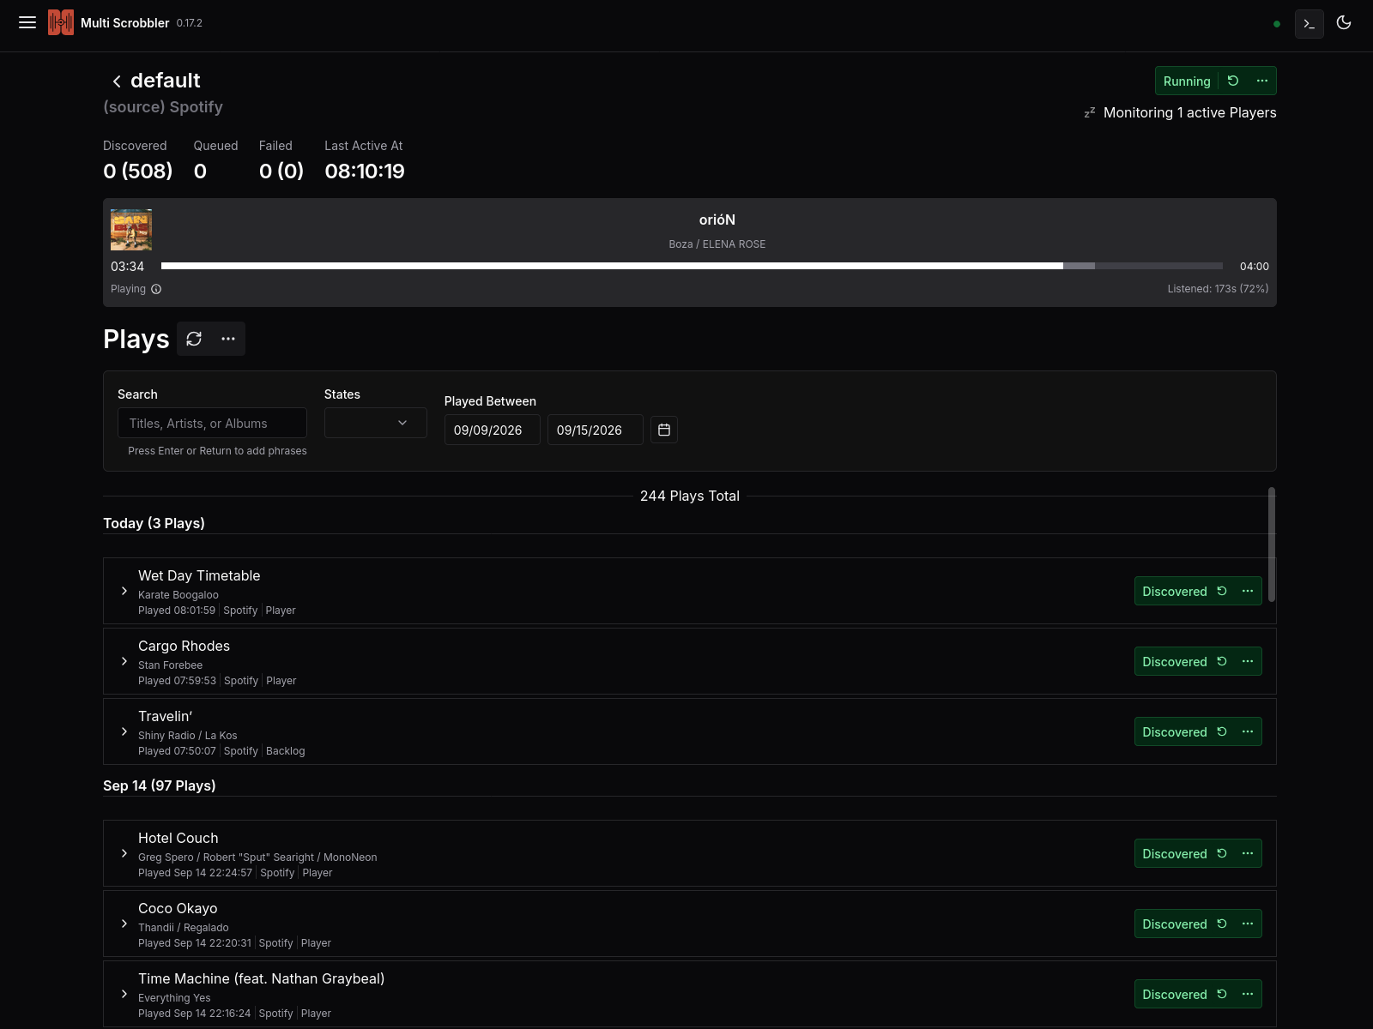Screen dimensions: 1373x1029
Task: Expand the Cargo Rhodes play
Action: (124, 661)
